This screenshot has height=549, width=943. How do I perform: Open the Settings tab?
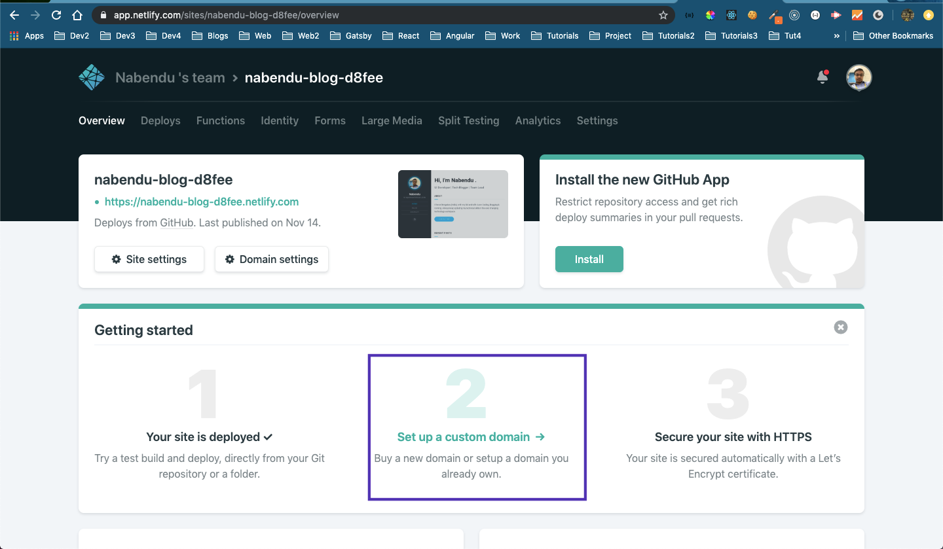(597, 120)
